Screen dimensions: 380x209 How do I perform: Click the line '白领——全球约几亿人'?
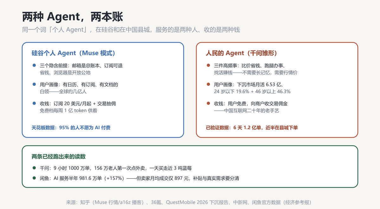coord(63,92)
